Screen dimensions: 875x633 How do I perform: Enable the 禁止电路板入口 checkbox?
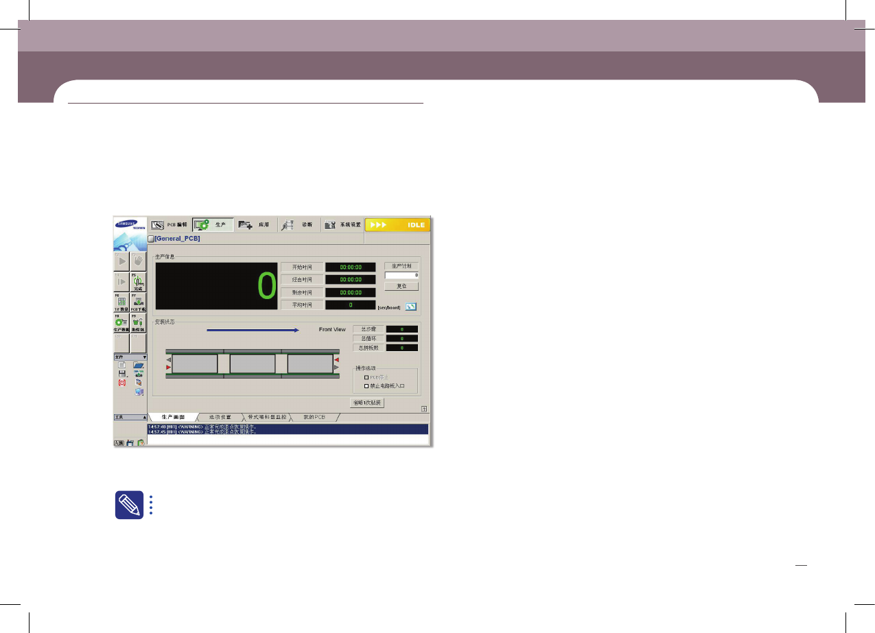coord(366,385)
